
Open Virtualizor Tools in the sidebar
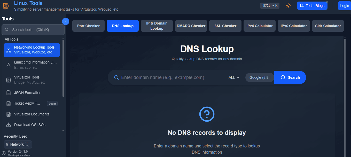[x=32, y=80]
